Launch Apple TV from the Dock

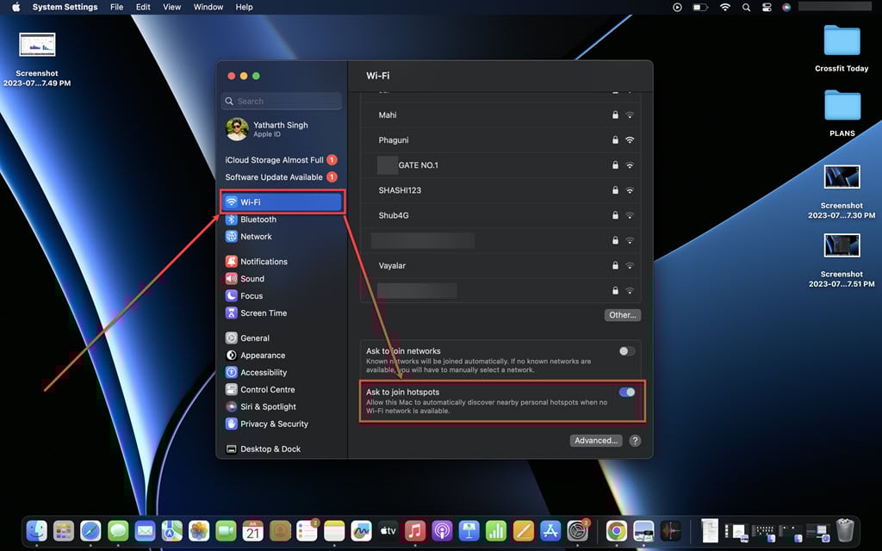coord(388,530)
